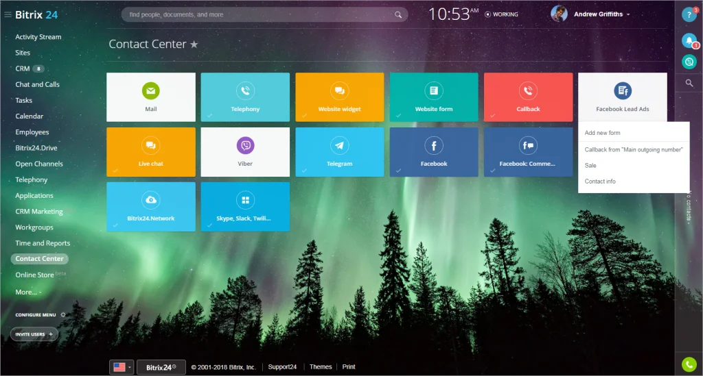Open the Mail tile icon
The image size is (703, 376).
(x=150, y=91)
